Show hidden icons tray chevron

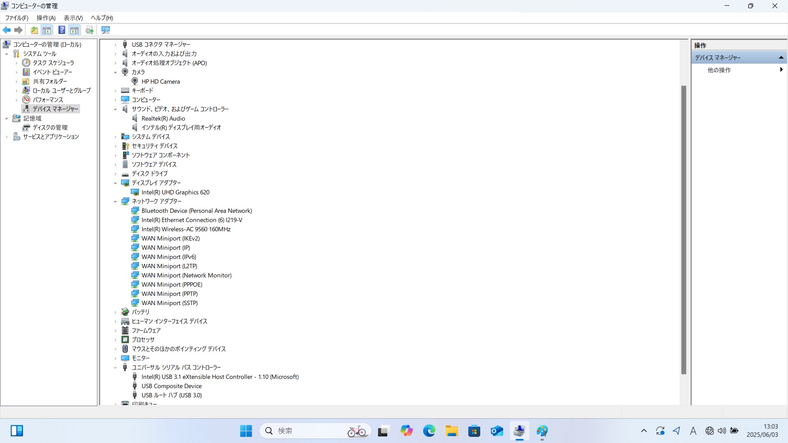click(644, 431)
